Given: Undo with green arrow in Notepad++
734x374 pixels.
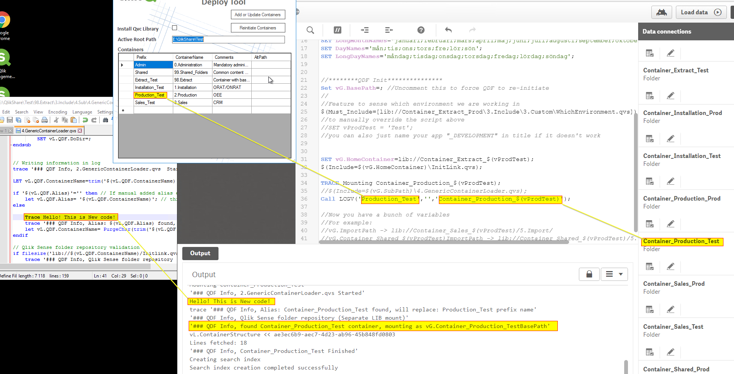Looking at the screenshot, I should click(85, 120).
